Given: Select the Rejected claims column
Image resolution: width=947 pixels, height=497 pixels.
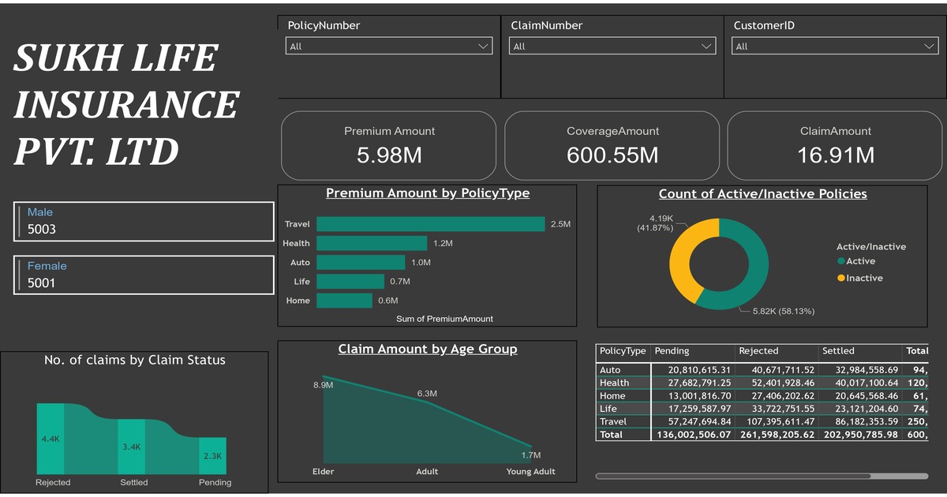Looking at the screenshot, I should (x=51, y=438).
